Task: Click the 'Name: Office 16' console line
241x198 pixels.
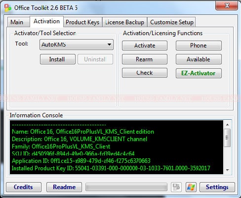Action: [83, 132]
